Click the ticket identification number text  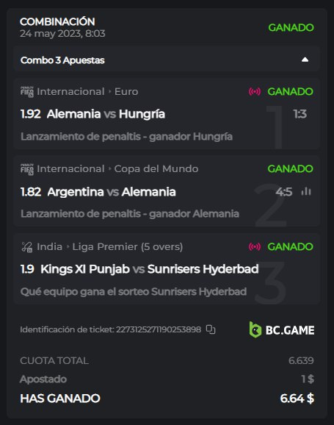click(x=110, y=329)
